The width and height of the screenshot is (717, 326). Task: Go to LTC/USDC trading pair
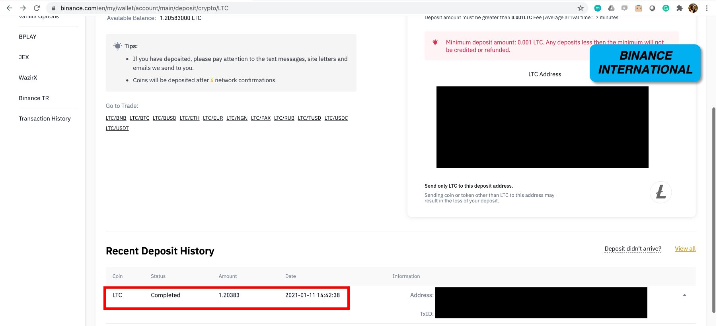(x=336, y=118)
